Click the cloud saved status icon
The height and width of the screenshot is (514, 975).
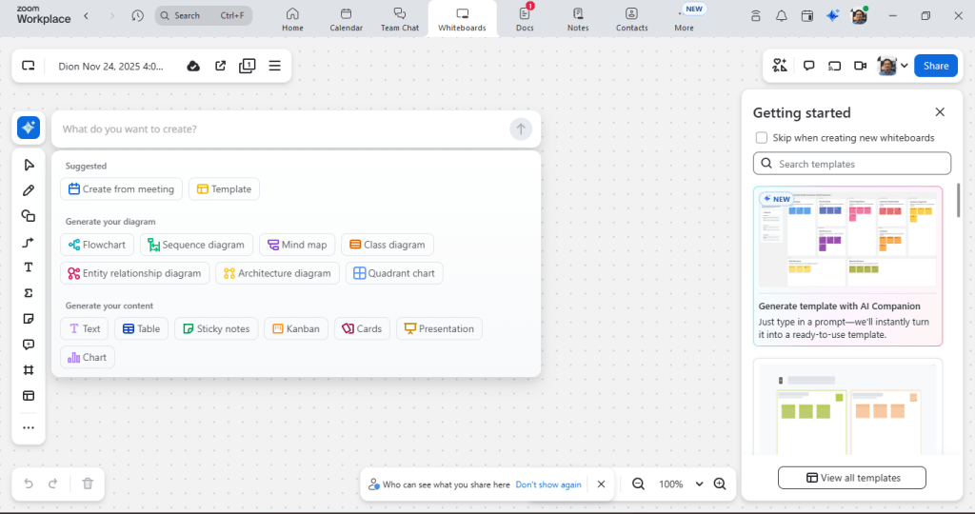click(x=193, y=66)
